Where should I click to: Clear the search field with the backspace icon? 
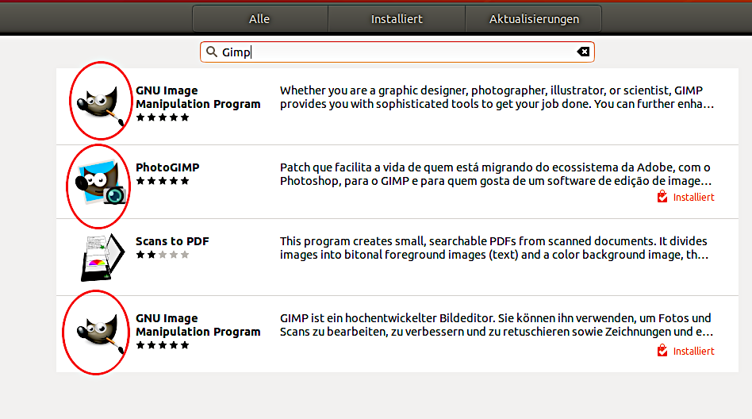(x=583, y=52)
